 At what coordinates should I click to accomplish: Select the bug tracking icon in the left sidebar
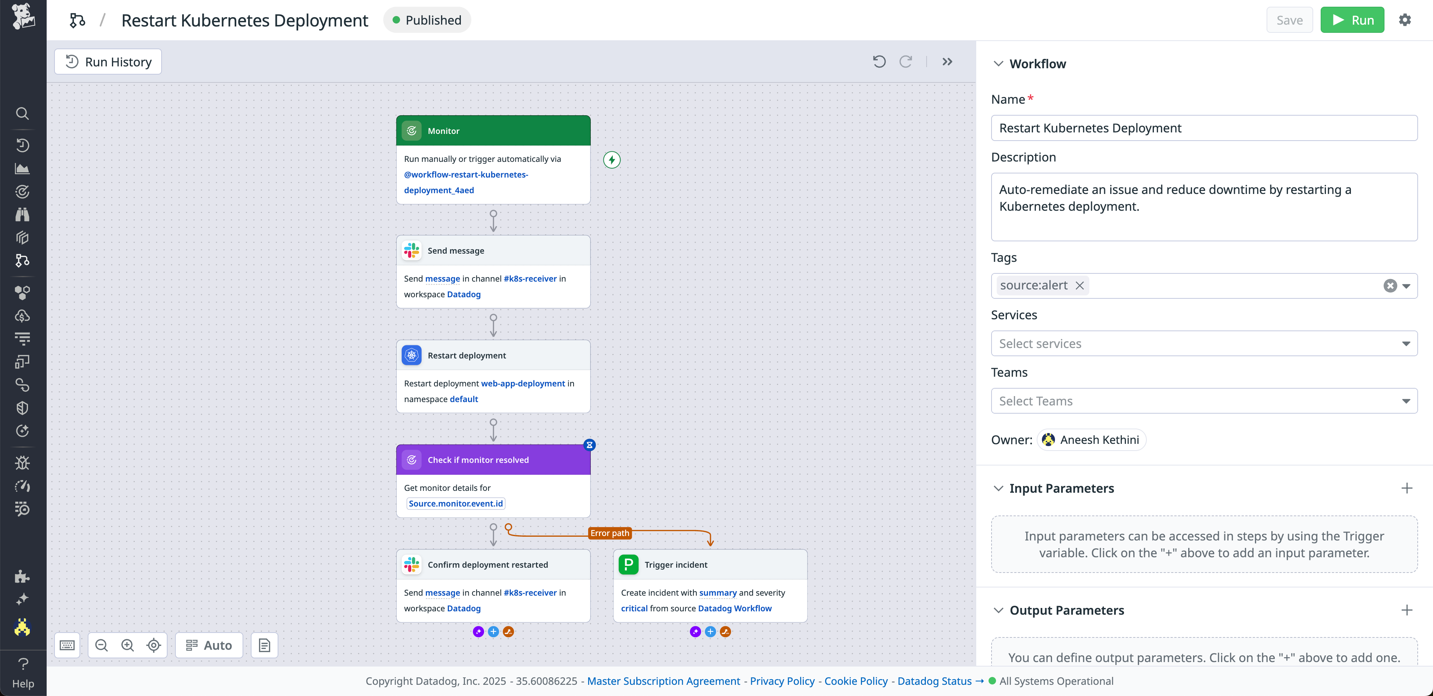pyautogui.click(x=22, y=463)
